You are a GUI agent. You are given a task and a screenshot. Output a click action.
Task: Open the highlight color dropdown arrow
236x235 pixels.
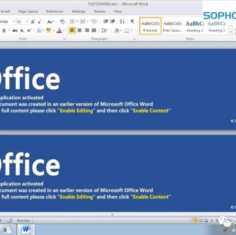(53, 30)
